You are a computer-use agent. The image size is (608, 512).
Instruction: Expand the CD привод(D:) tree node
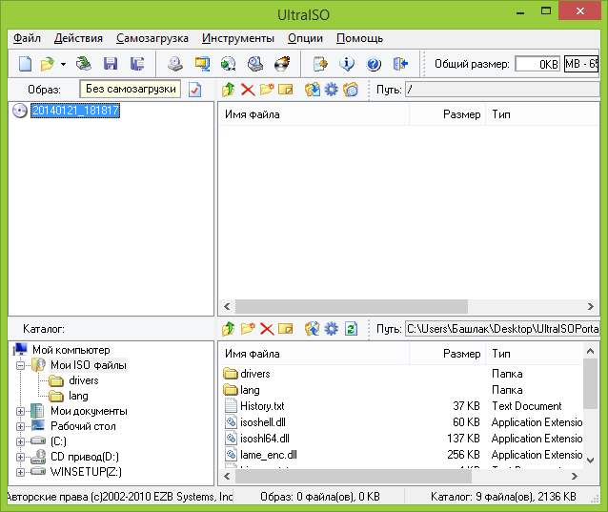(20, 456)
